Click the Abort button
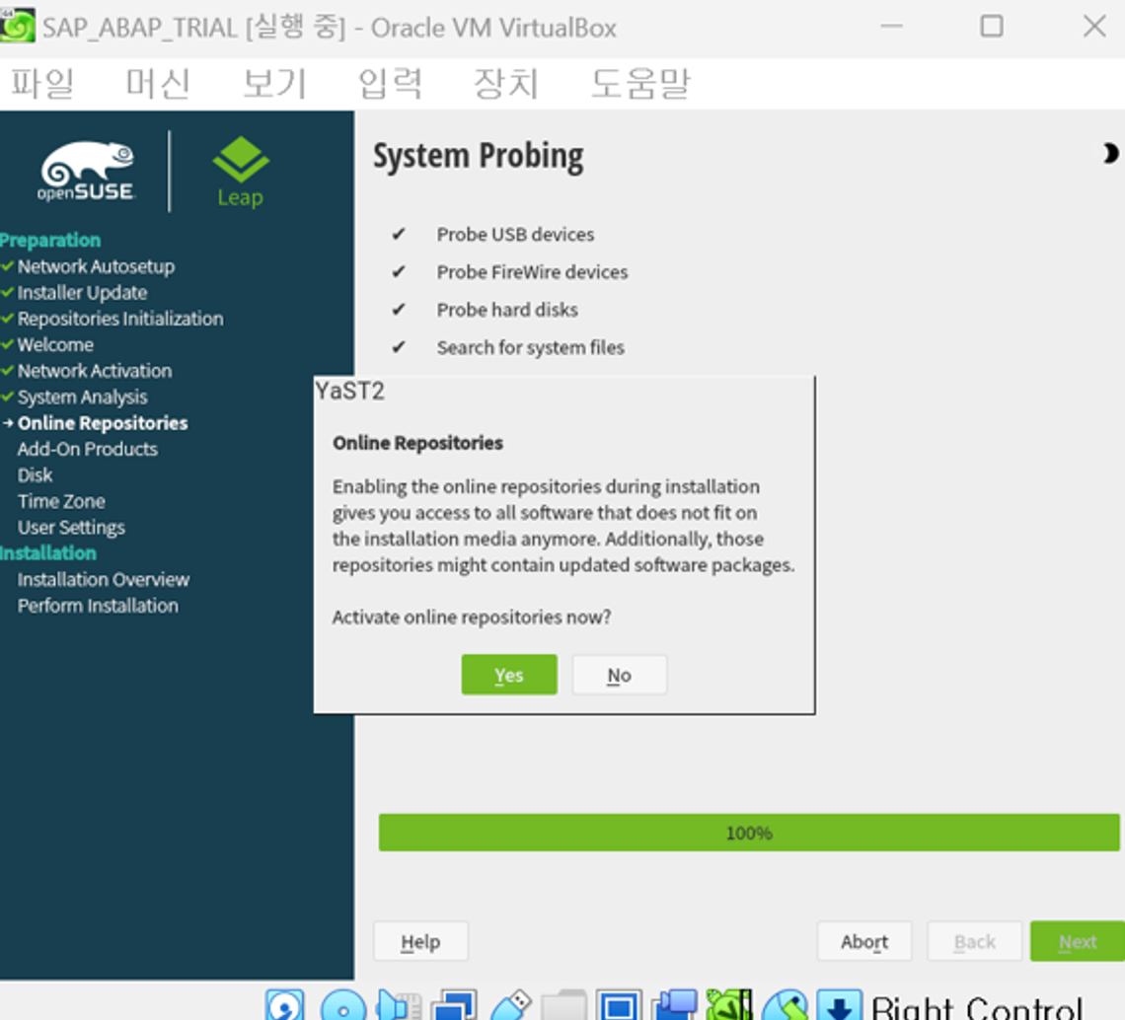The height and width of the screenshot is (1020, 1125). pyautogui.click(x=864, y=941)
